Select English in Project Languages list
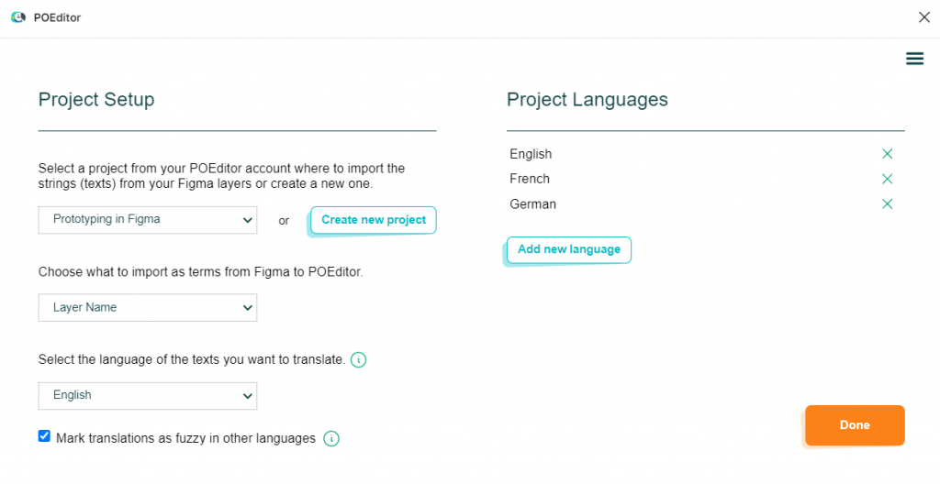This screenshot has height=484, width=940. click(x=531, y=154)
